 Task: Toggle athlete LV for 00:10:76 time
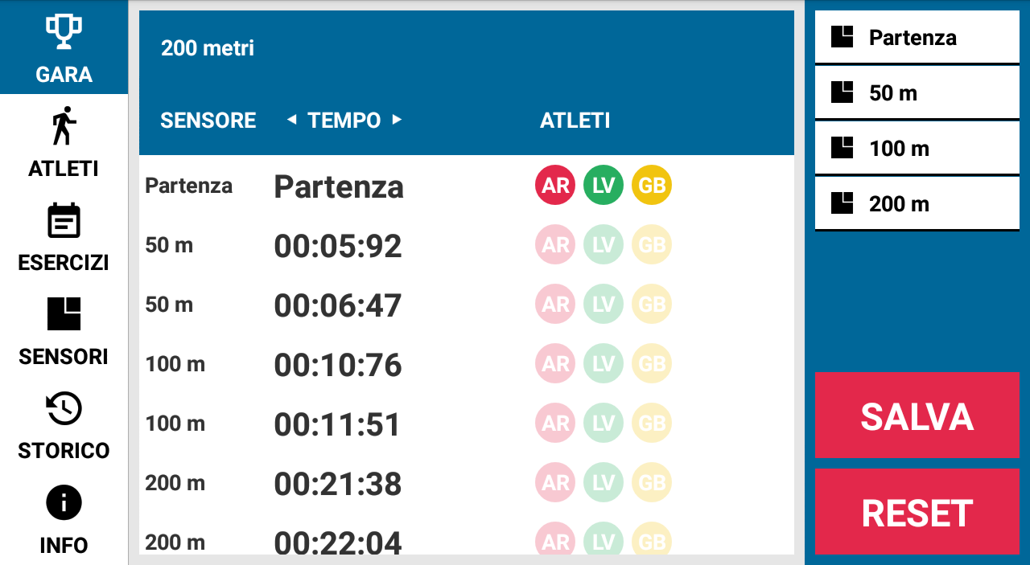pos(604,364)
